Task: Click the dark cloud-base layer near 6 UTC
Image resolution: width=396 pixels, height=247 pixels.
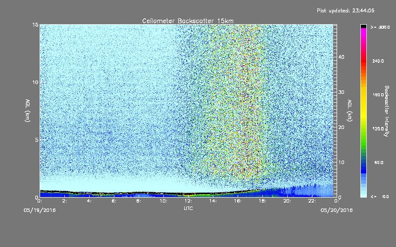Action: (114, 193)
